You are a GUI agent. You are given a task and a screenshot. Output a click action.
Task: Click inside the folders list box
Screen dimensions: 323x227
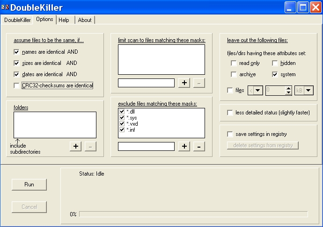coord(55,125)
